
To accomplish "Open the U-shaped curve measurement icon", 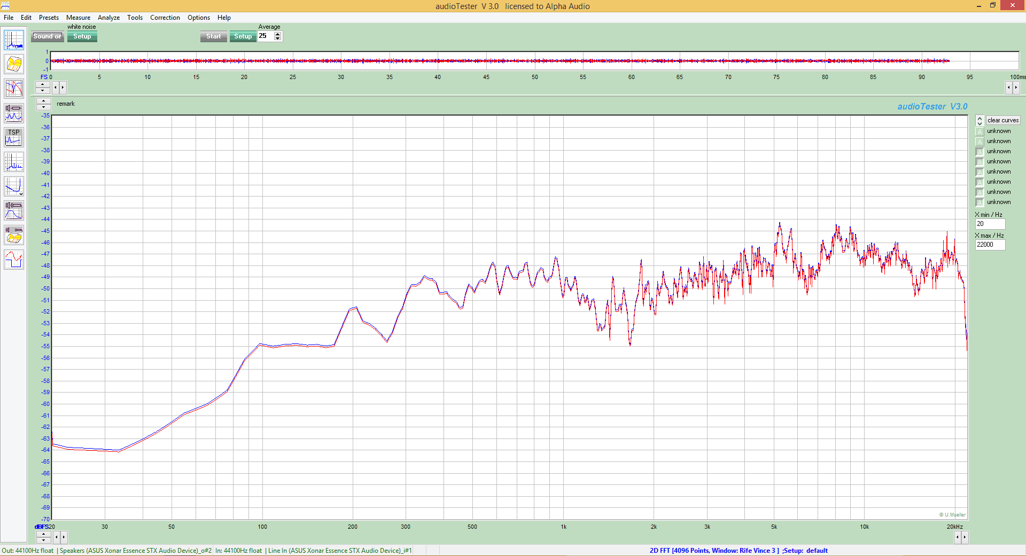I will pyautogui.click(x=14, y=187).
